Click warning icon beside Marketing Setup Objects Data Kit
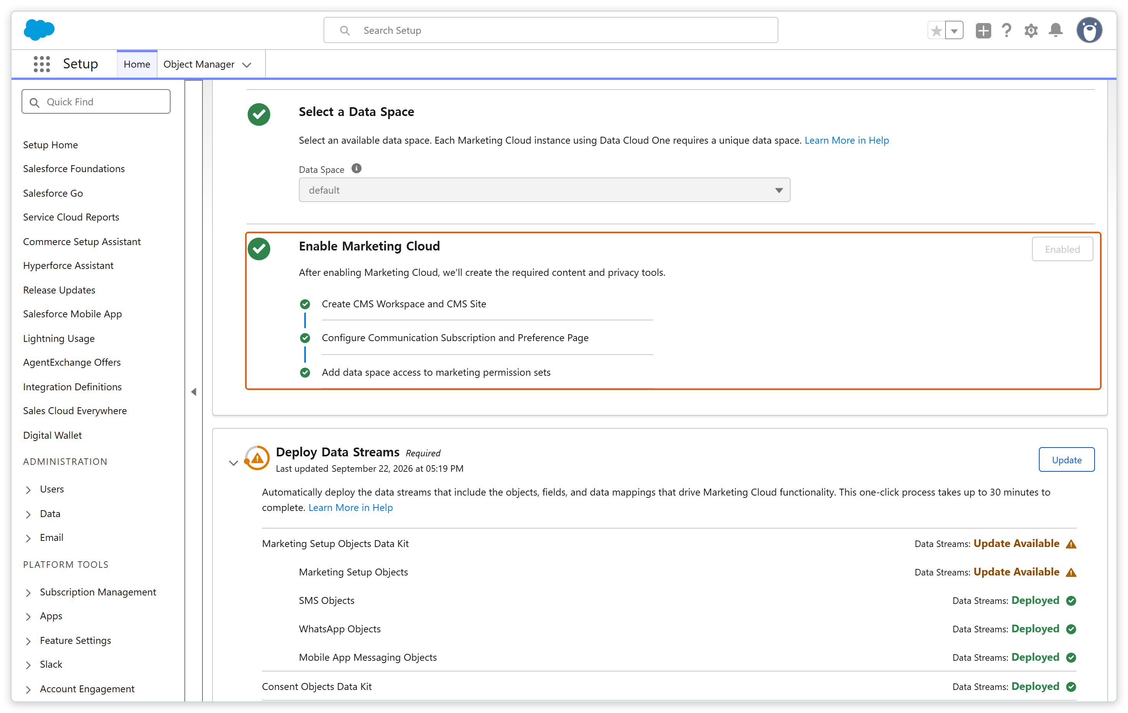This screenshot has height=713, width=1128. tap(1071, 544)
